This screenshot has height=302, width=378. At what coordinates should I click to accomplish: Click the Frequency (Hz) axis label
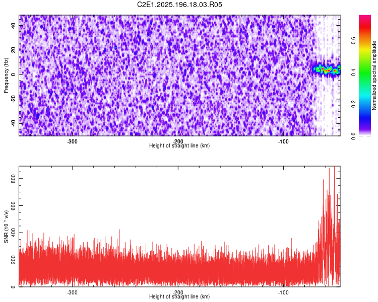point(6,75)
